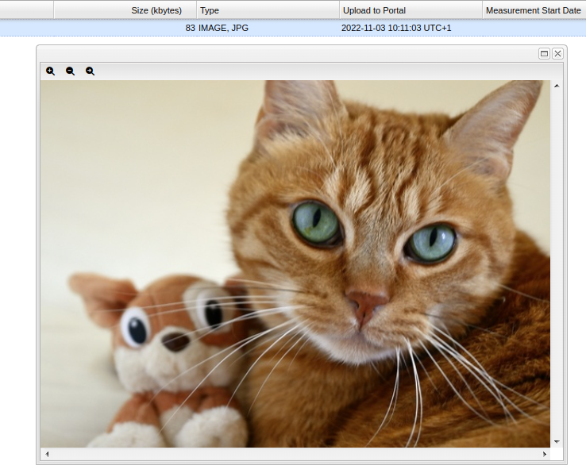The height and width of the screenshot is (473, 586).
Task: Click the vertical scrollbar track of the image
Action: (557, 262)
